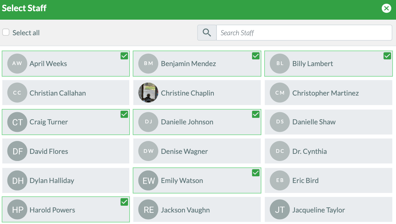The image size is (396, 224).
Task: Click the DJ avatar for Danielle Johnson
Action: tap(148, 122)
